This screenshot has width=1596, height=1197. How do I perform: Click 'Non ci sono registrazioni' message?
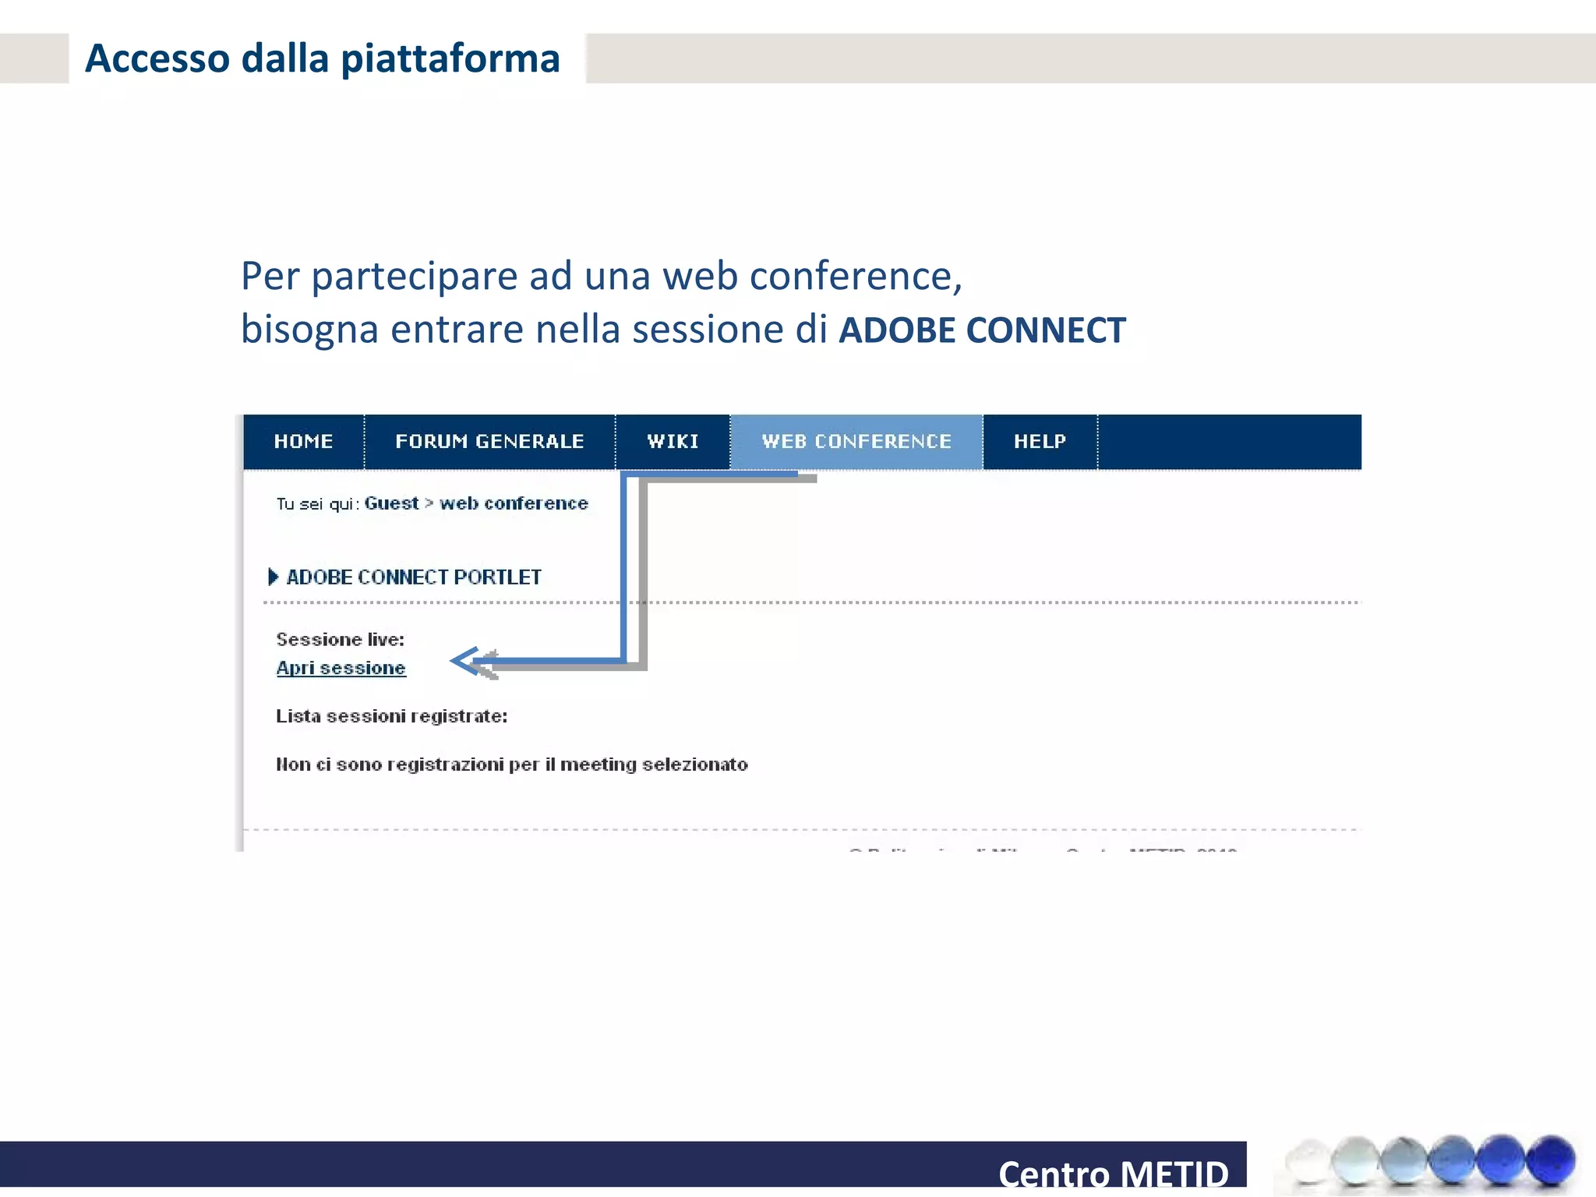(512, 764)
